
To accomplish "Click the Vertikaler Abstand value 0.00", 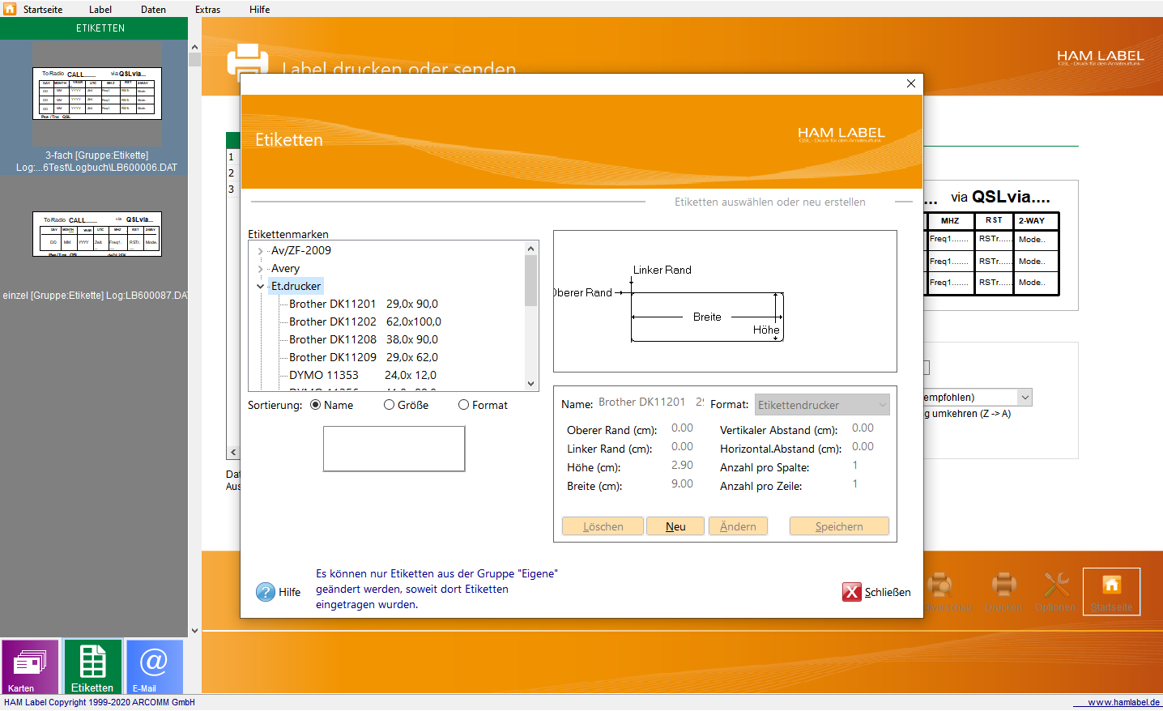I will (863, 428).
